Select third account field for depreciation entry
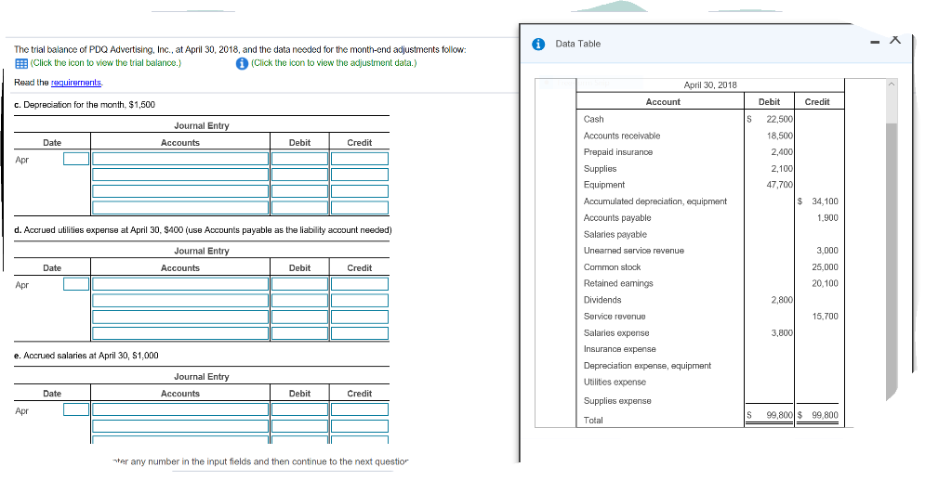This screenshot has width=952, height=480. [x=180, y=191]
